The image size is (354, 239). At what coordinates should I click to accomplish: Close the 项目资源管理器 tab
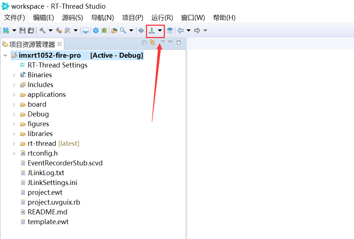point(60,44)
